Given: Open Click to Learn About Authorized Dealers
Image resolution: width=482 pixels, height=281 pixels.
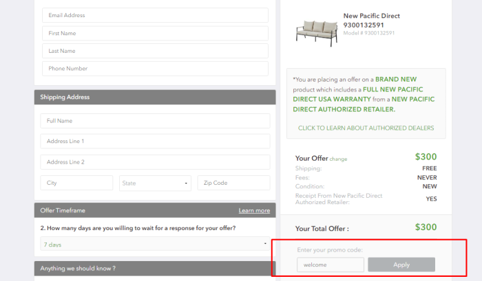Looking at the screenshot, I should [x=366, y=128].
